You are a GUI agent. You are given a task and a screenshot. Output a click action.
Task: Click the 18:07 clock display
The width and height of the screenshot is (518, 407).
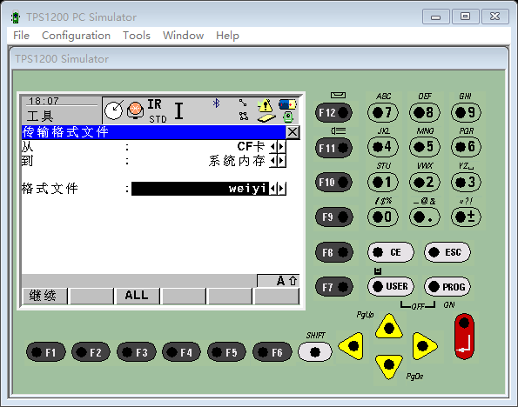click(x=44, y=101)
